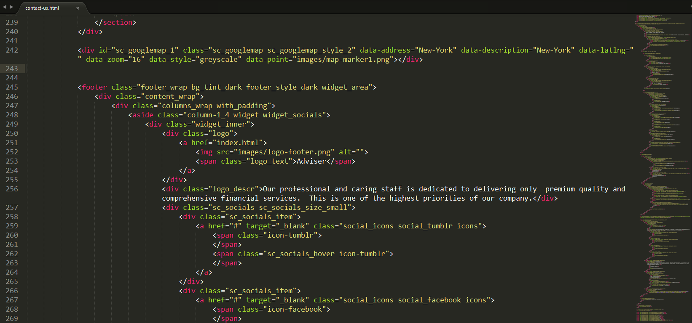
Task: Click the index.html href value
Action: coord(239,143)
